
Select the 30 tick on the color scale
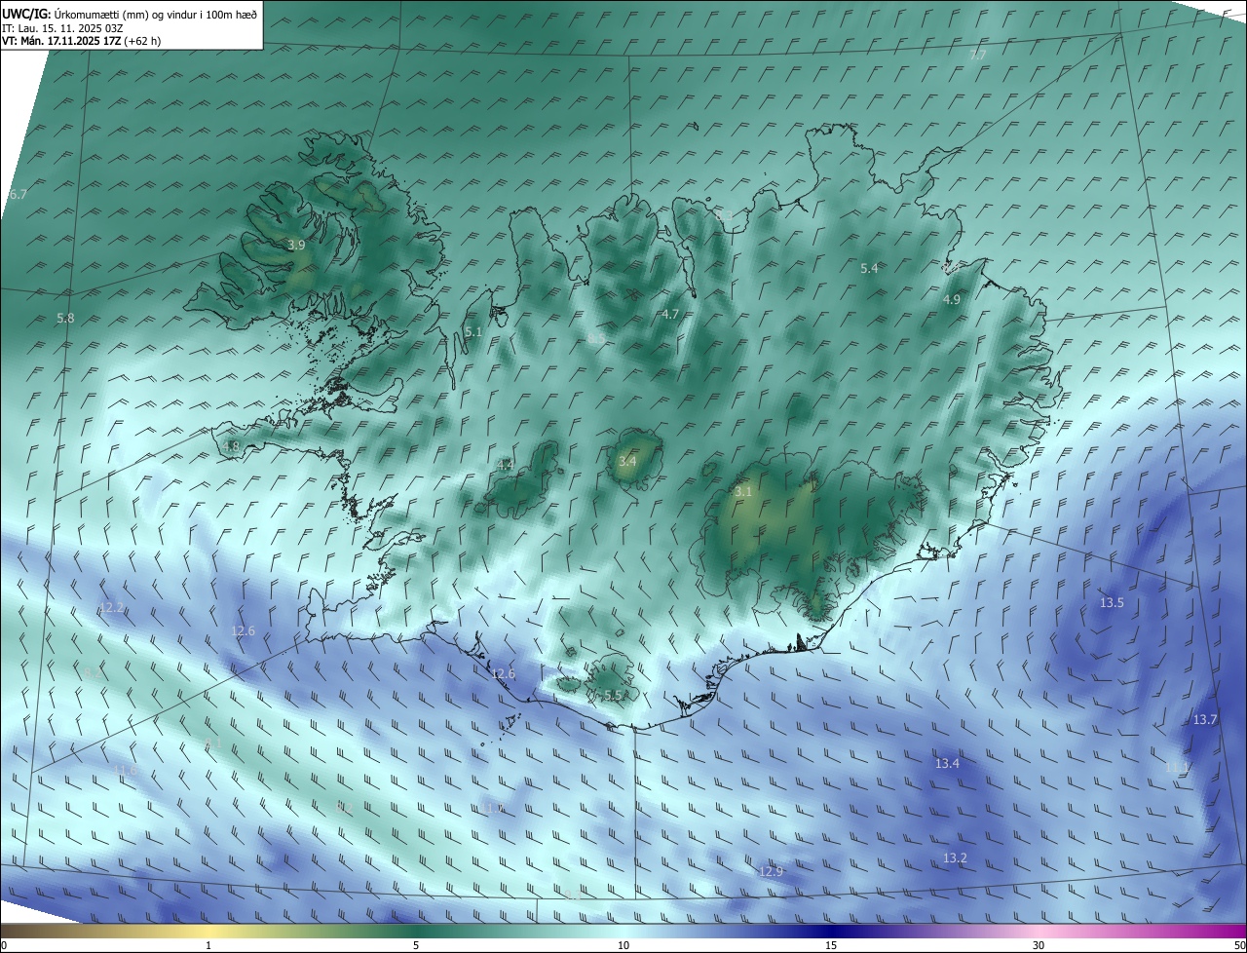(x=1039, y=945)
